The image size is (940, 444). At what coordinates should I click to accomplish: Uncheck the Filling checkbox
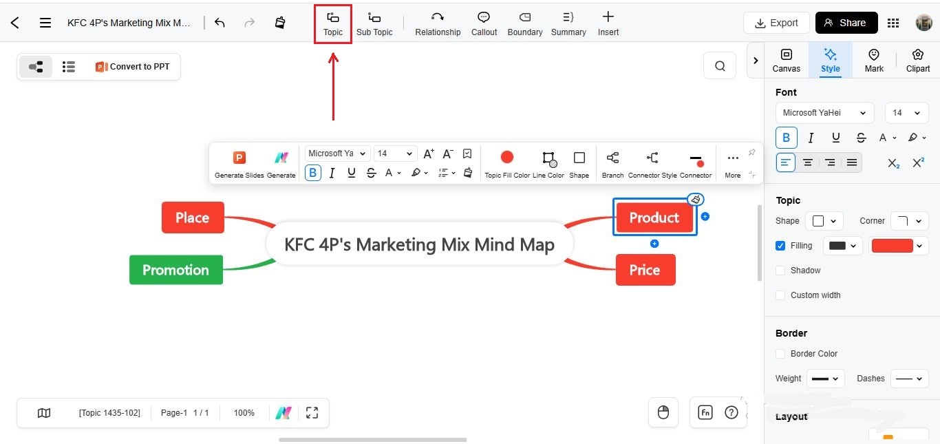pyautogui.click(x=780, y=246)
